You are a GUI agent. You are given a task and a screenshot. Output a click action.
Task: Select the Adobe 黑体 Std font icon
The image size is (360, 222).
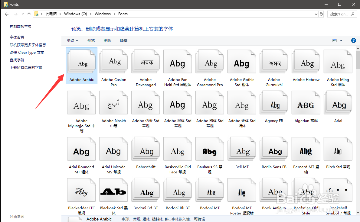pos(178,102)
